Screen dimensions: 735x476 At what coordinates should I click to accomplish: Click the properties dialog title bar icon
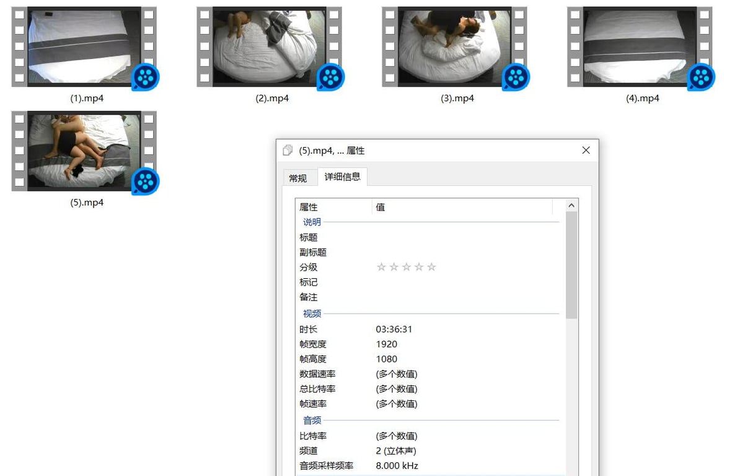pyautogui.click(x=288, y=150)
